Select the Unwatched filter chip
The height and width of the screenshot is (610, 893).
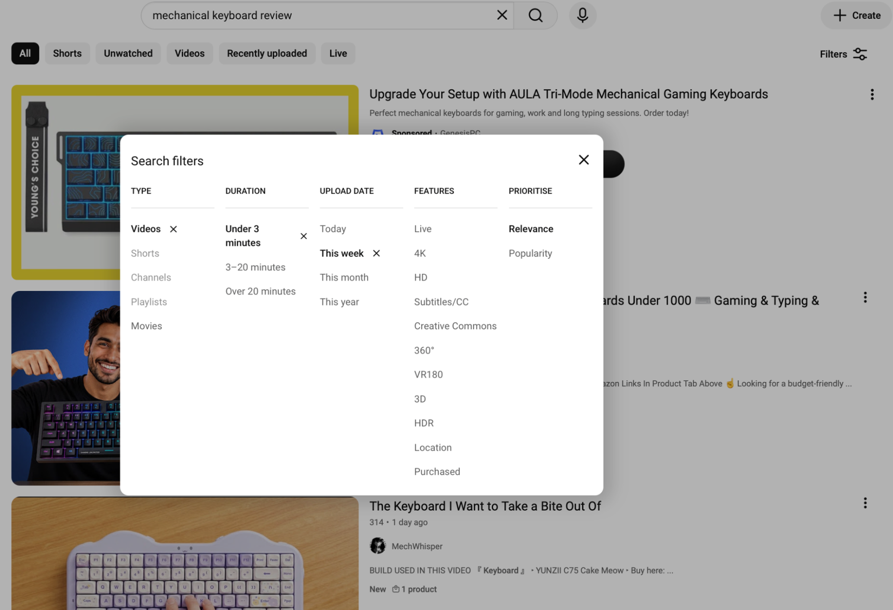[x=128, y=53]
